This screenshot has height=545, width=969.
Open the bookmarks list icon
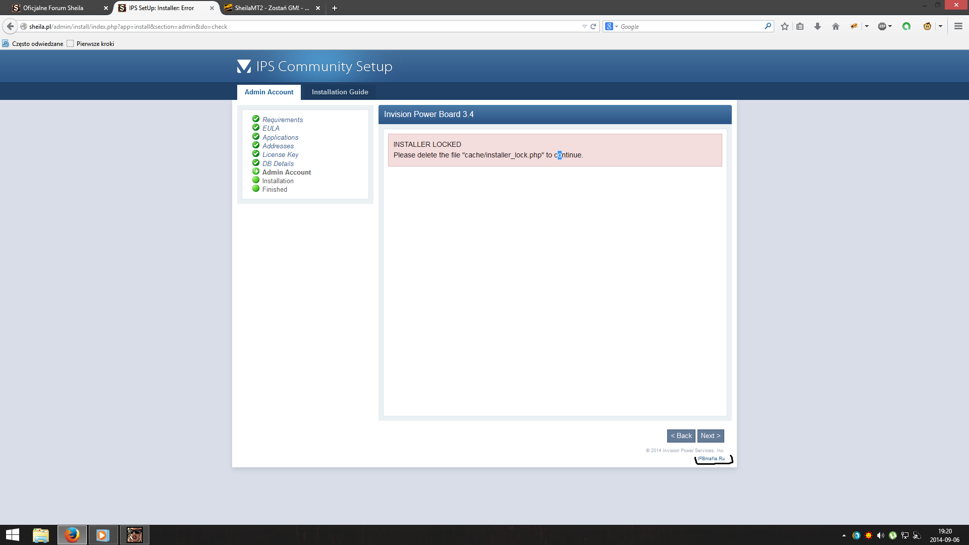(800, 26)
